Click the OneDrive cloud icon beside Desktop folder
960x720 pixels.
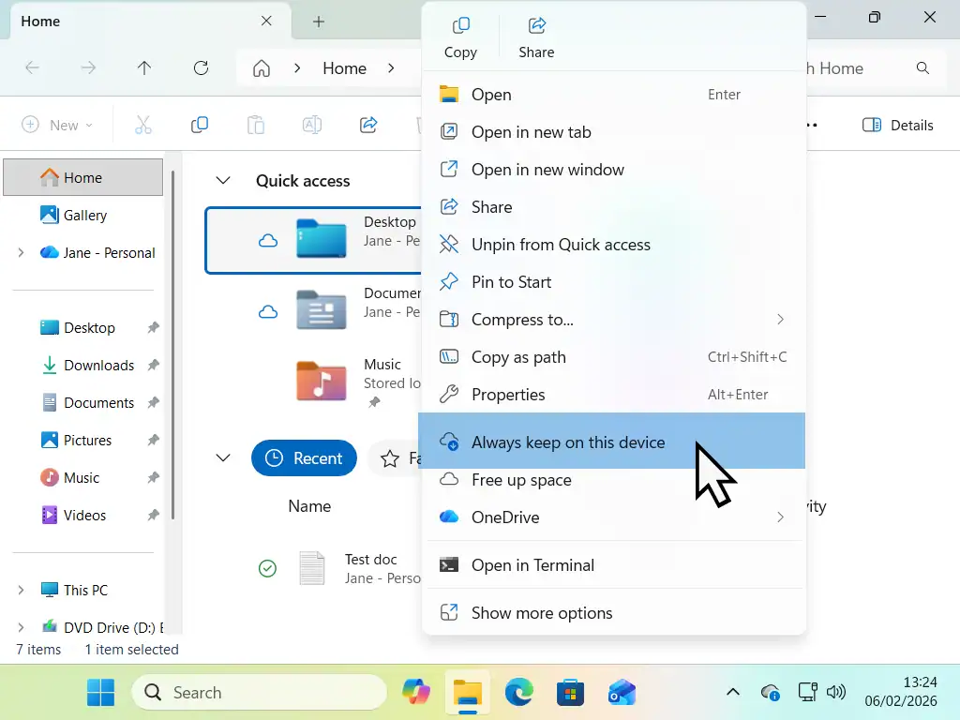(269, 240)
